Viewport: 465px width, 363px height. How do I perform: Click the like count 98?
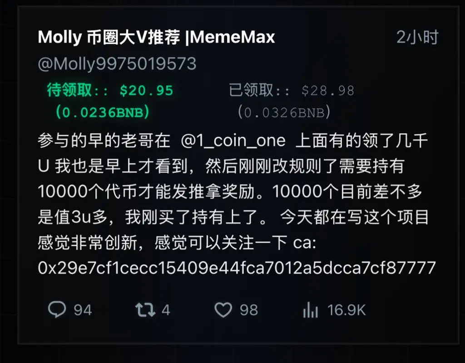(249, 310)
